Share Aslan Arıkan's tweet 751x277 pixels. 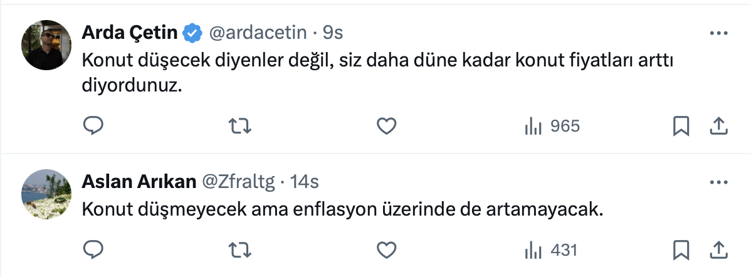718,249
